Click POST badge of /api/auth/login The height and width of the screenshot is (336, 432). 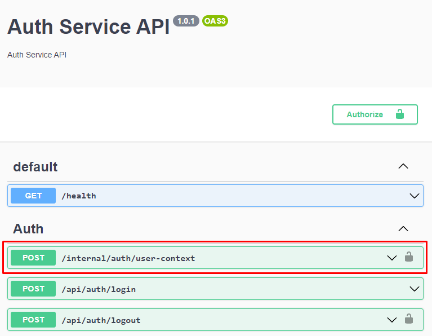coord(33,289)
